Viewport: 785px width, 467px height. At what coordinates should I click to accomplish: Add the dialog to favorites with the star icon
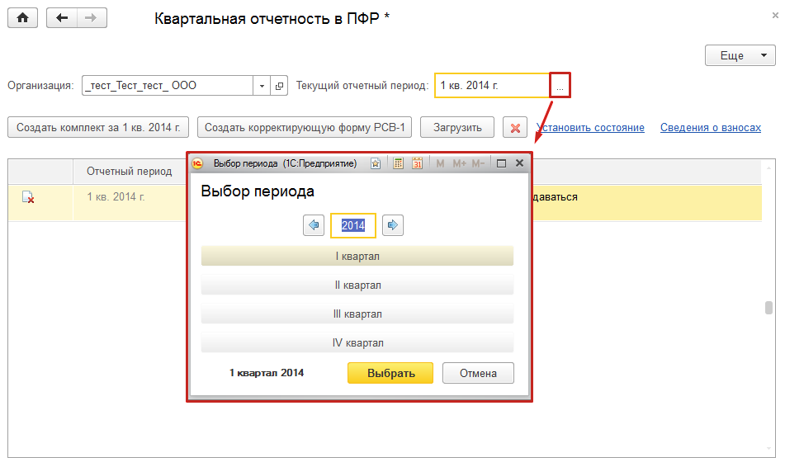376,163
